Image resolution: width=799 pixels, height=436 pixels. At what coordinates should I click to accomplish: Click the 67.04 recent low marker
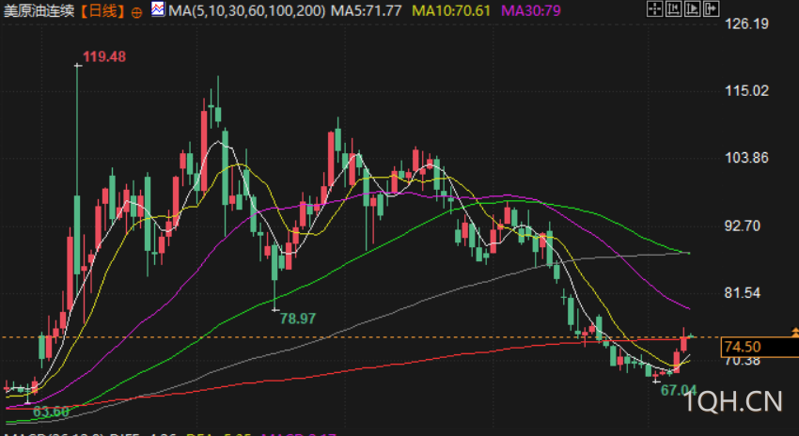679,391
